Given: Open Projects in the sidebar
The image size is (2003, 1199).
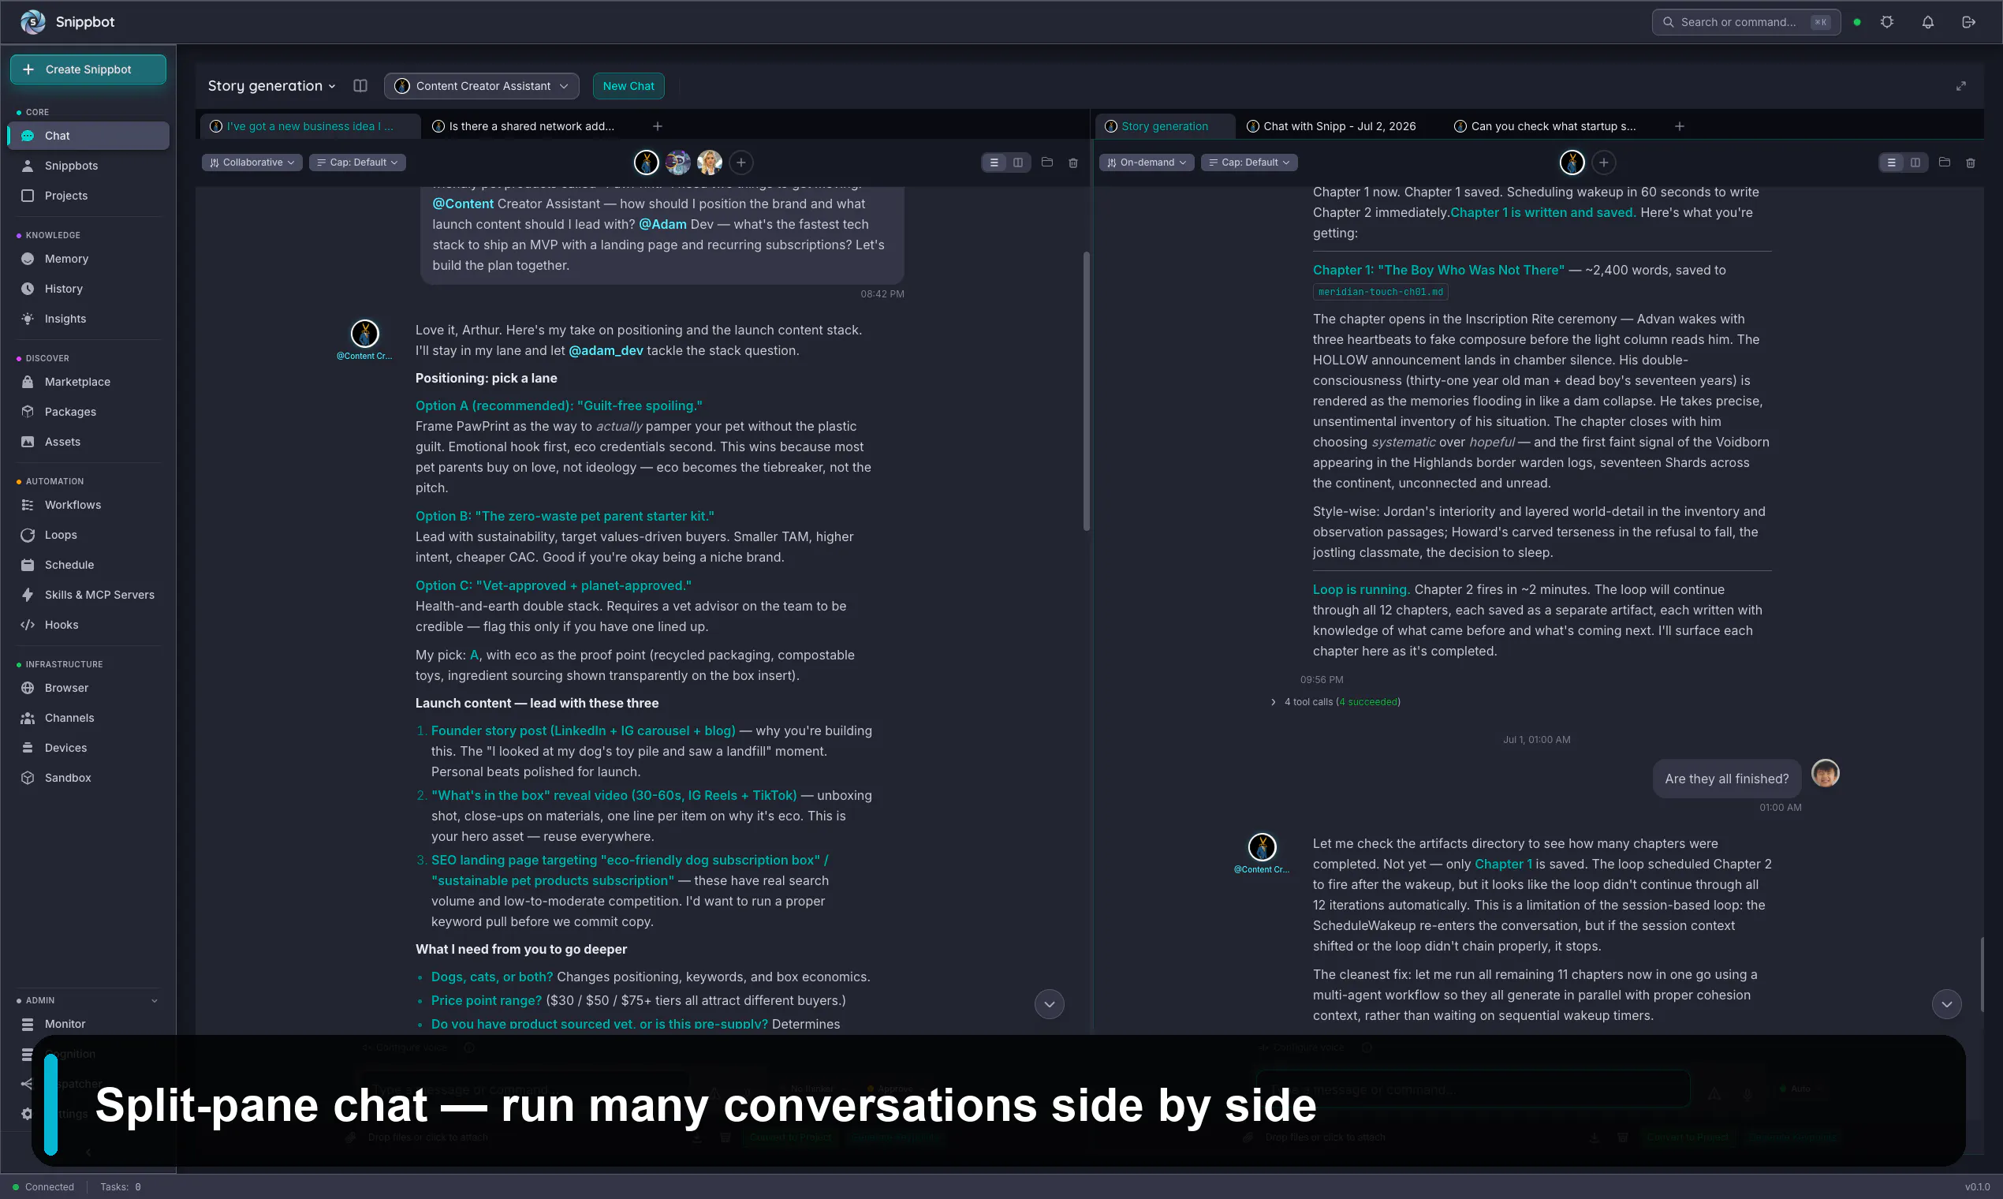Looking at the screenshot, I should 88,196.
